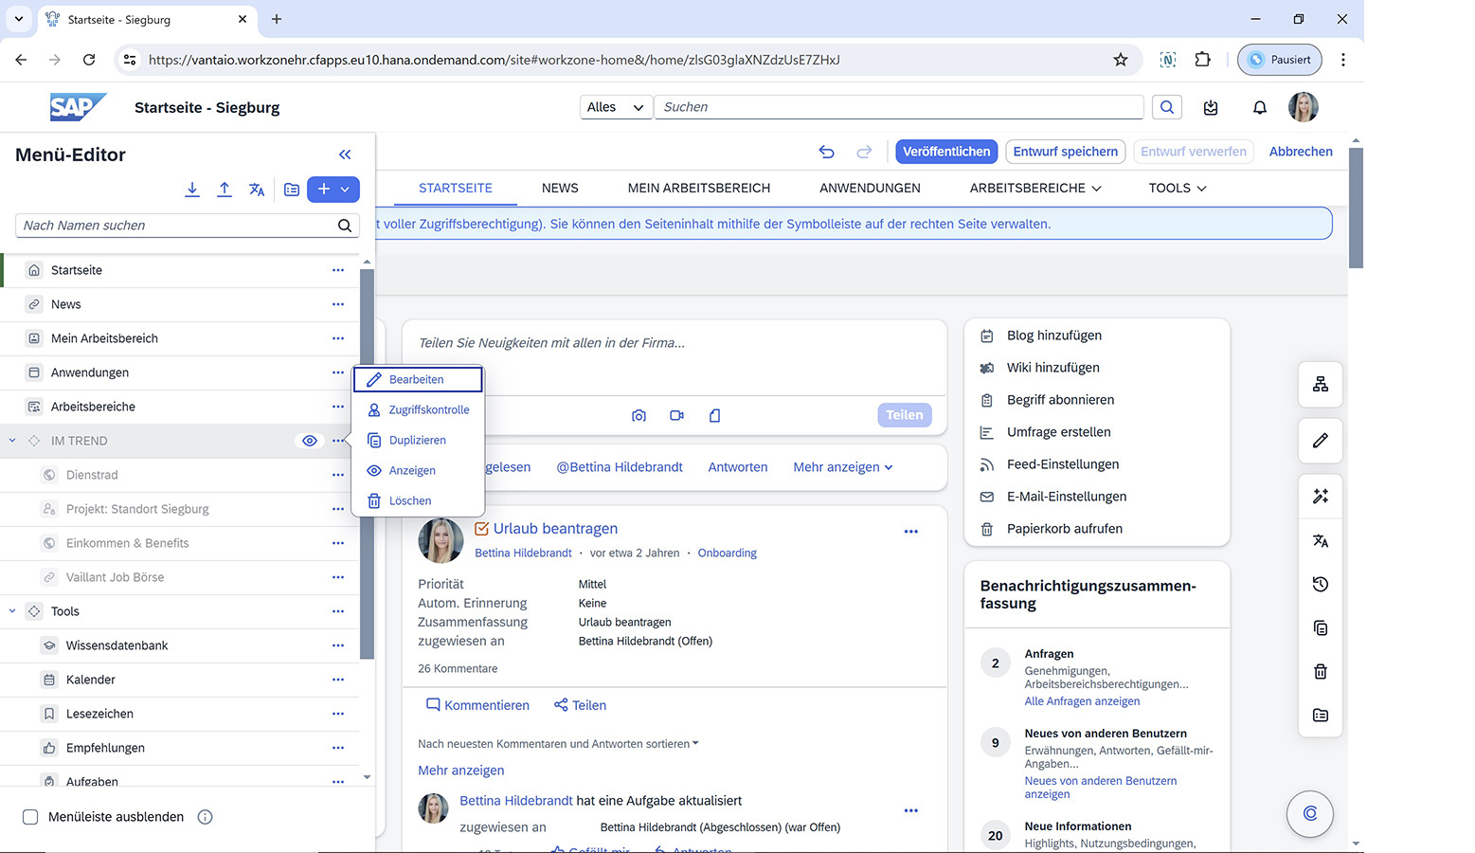Viewport: 1475px width, 853px height.
Task: Open translation icon in Menü-Editor toolbar
Action: tap(257, 190)
